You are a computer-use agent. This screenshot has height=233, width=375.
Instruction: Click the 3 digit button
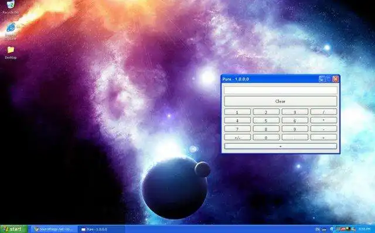tap(295, 112)
